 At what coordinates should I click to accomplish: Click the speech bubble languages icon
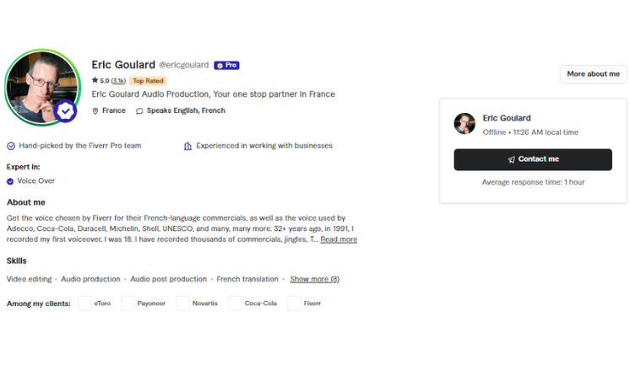[x=139, y=110]
